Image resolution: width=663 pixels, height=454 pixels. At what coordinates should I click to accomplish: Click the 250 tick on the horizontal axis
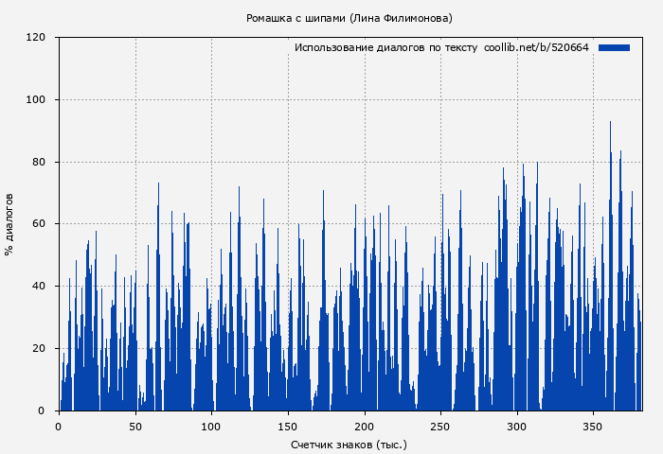[440, 426]
